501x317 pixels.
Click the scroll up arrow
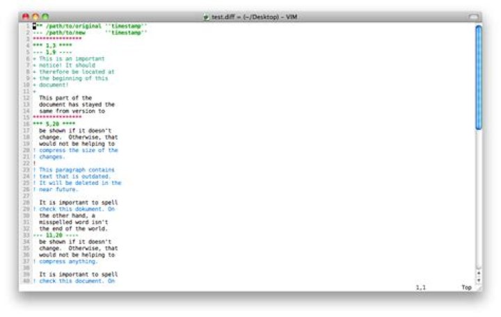478,273
